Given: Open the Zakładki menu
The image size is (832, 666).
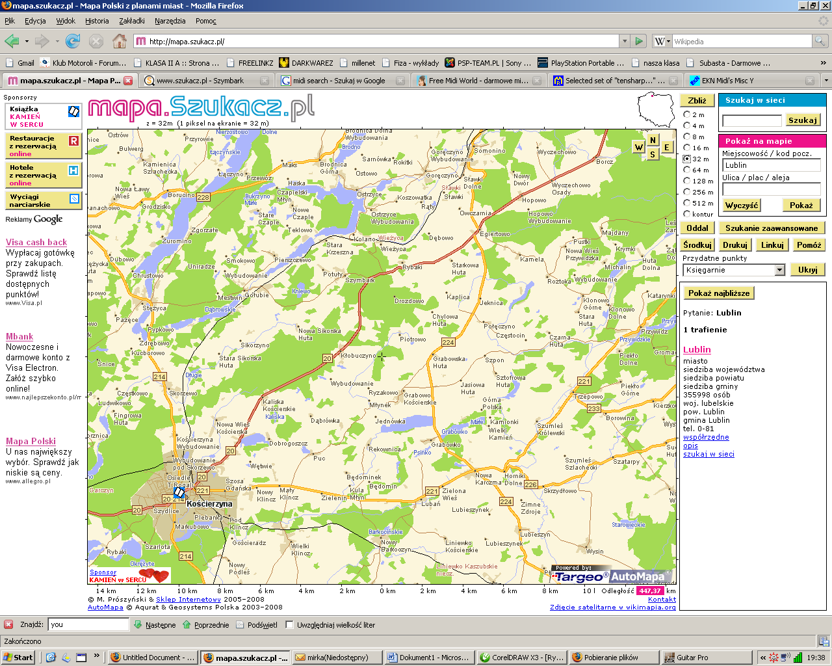Looking at the screenshot, I should (x=132, y=21).
